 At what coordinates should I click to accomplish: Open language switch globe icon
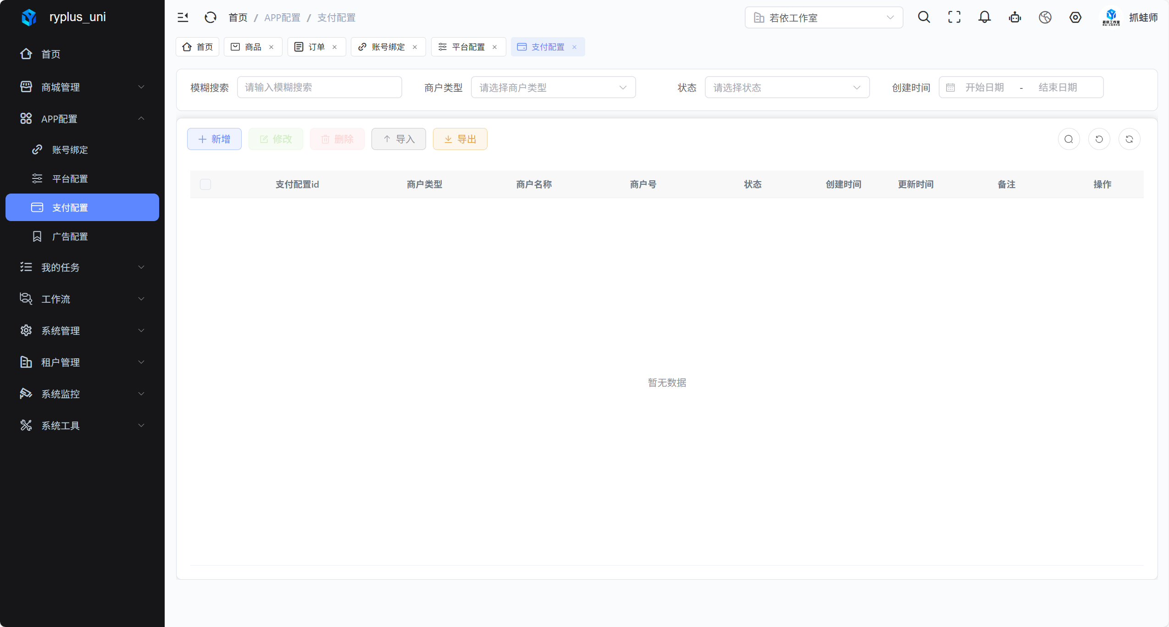pyautogui.click(x=1045, y=17)
